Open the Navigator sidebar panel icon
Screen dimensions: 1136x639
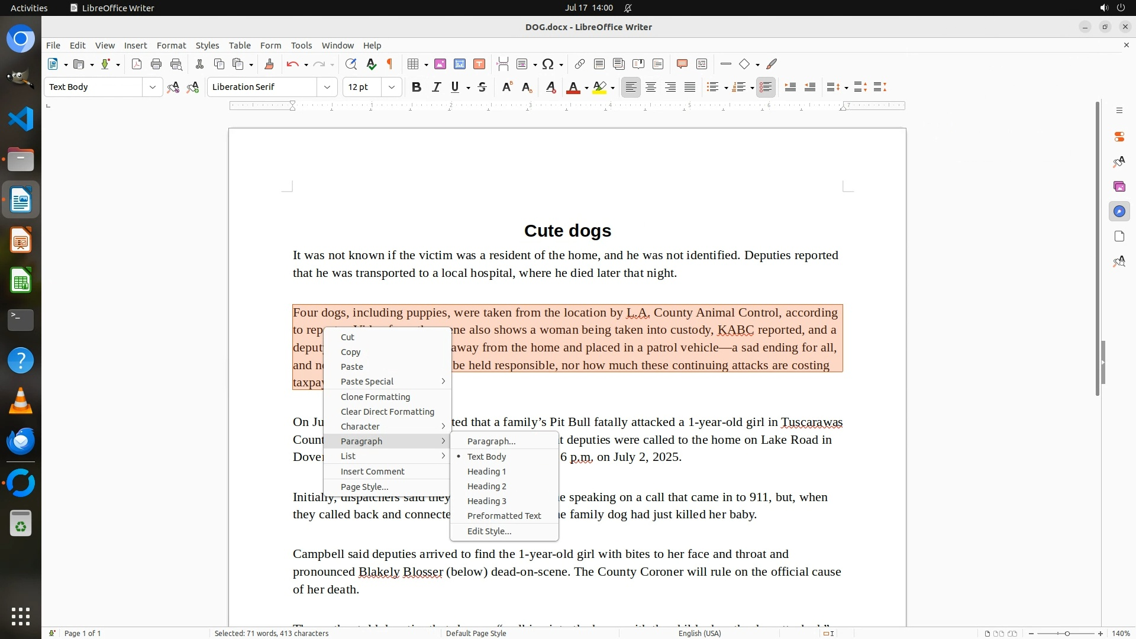(1119, 211)
